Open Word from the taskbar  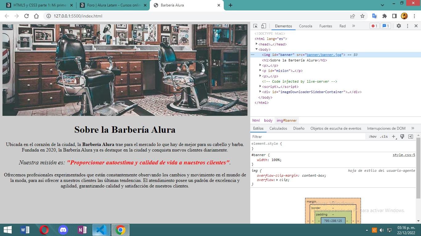(25, 230)
